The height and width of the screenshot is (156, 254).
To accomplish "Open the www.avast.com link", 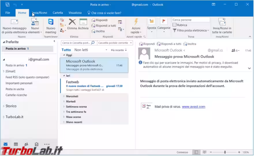I will coord(193,107).
